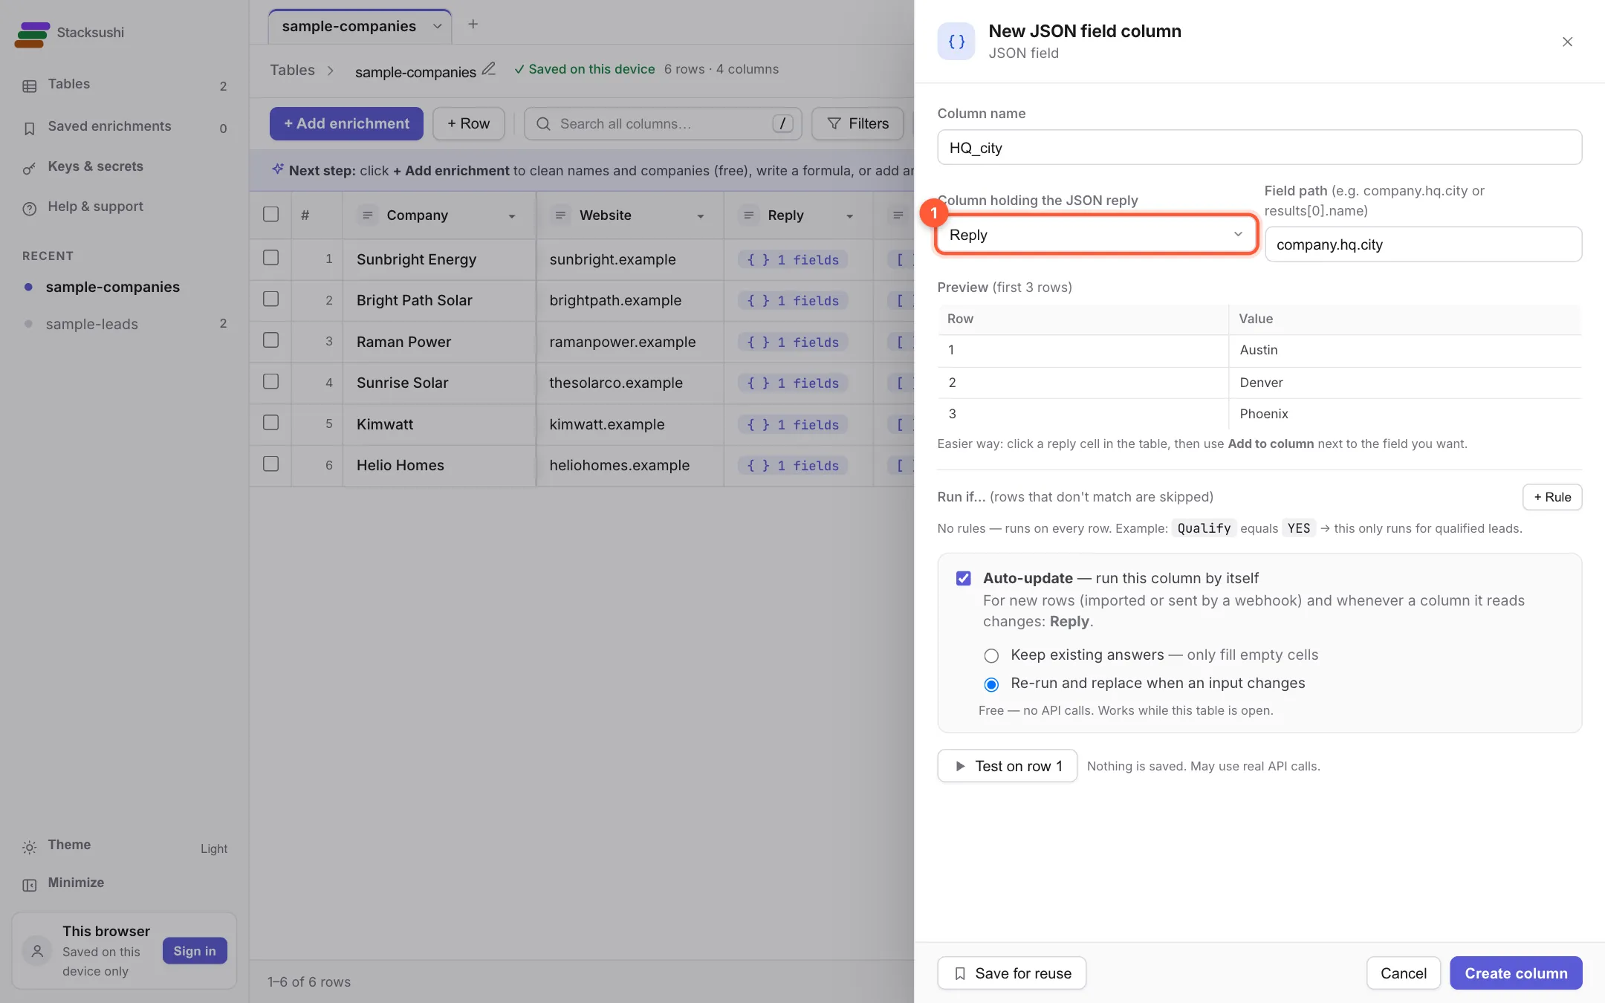This screenshot has width=1605, height=1003.
Task: Click the Add enrichment button
Action: pyautogui.click(x=346, y=124)
